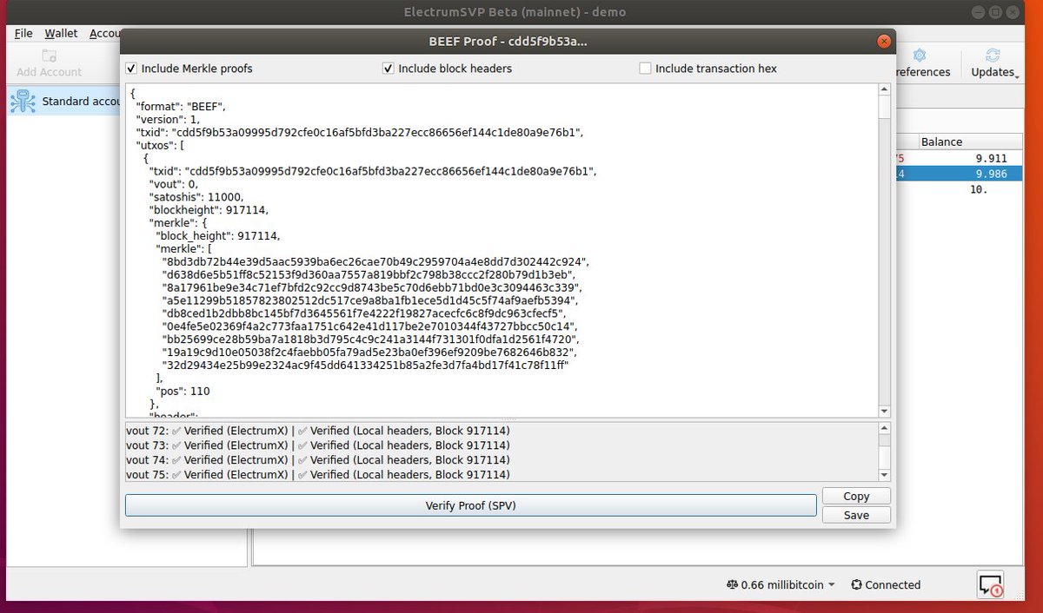Open Preferences gear icon in main window
Viewport: 1043px width, 613px height.
coord(919,56)
